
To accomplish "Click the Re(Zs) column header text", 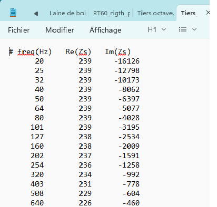I will point(78,52).
